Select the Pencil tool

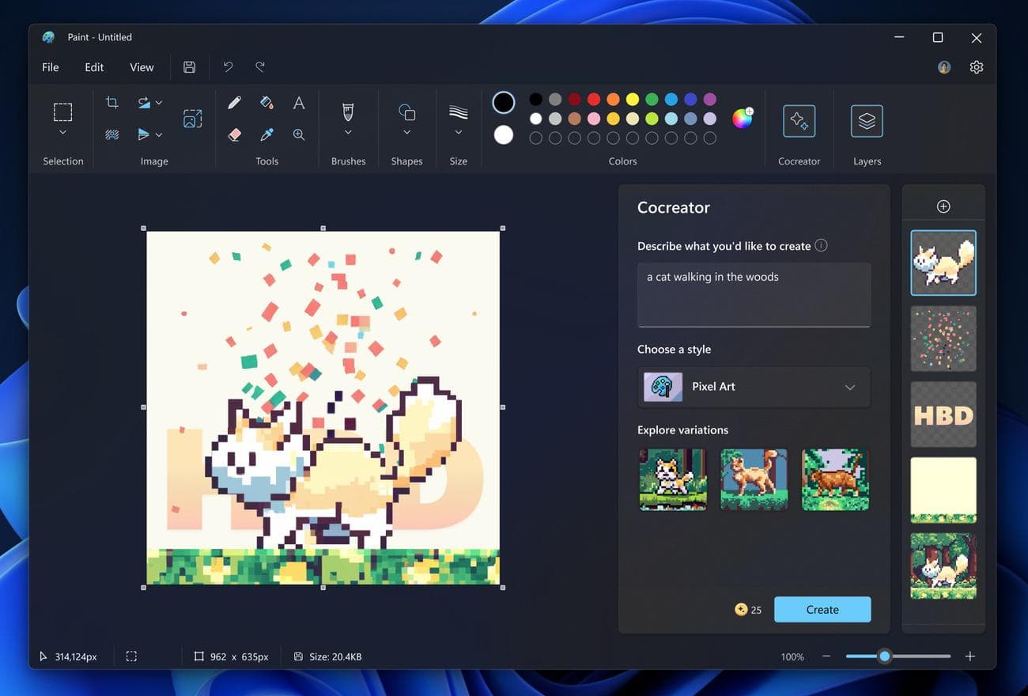pos(234,102)
